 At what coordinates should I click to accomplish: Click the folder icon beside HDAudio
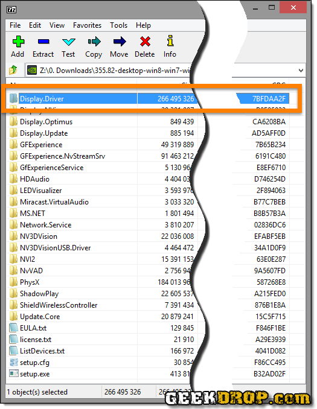[13, 179]
